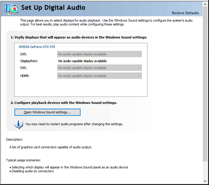Click 'You may need to restart audio programs' note
The width and height of the screenshot is (209, 185).
(x=74, y=124)
